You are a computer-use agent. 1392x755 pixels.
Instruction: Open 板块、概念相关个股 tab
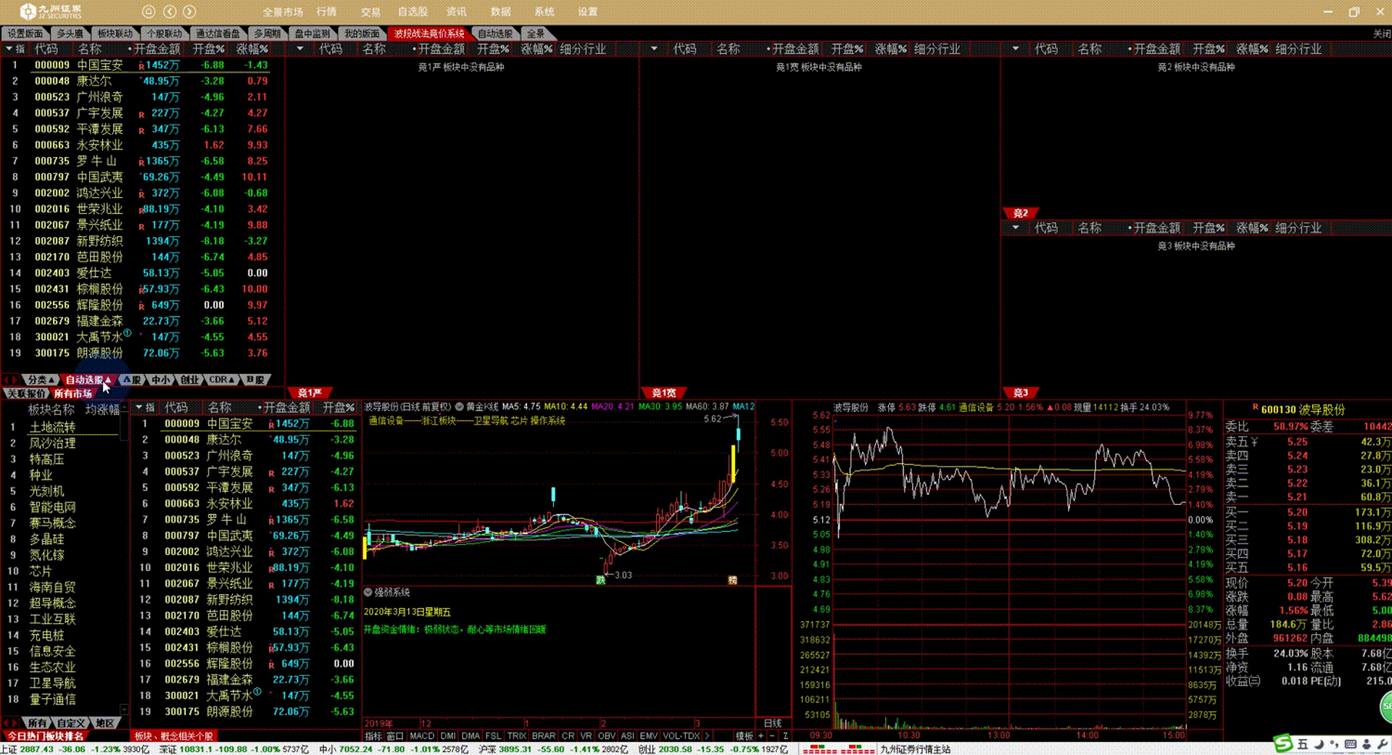[x=174, y=735]
